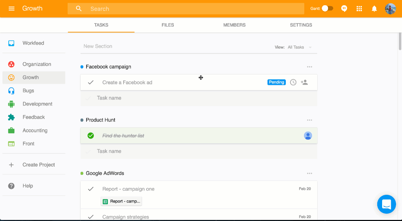The image size is (402, 221).
Task: Click the Google AdWords section title
Action: pyautogui.click(x=105, y=173)
